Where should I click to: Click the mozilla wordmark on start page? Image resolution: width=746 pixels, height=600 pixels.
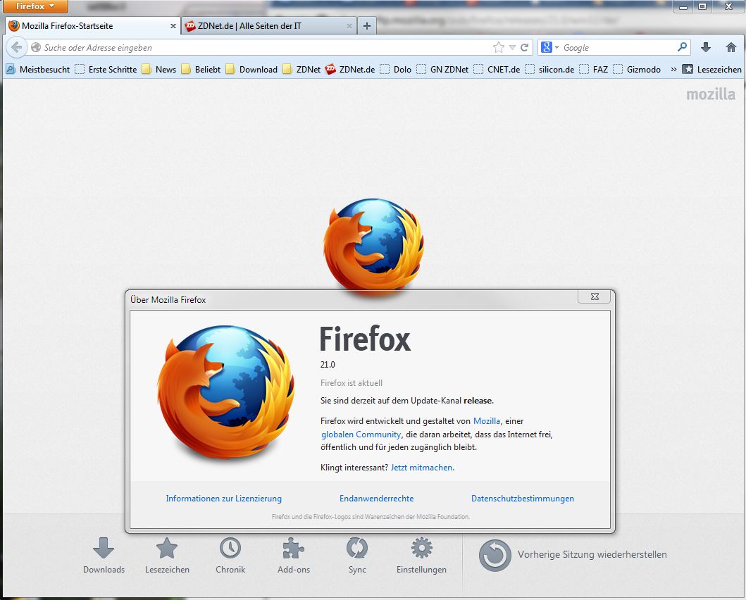710,94
